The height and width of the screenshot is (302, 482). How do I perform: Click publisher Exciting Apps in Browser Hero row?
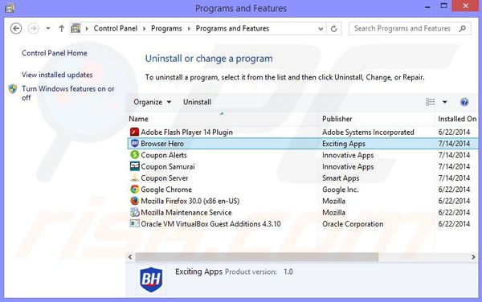coord(344,144)
